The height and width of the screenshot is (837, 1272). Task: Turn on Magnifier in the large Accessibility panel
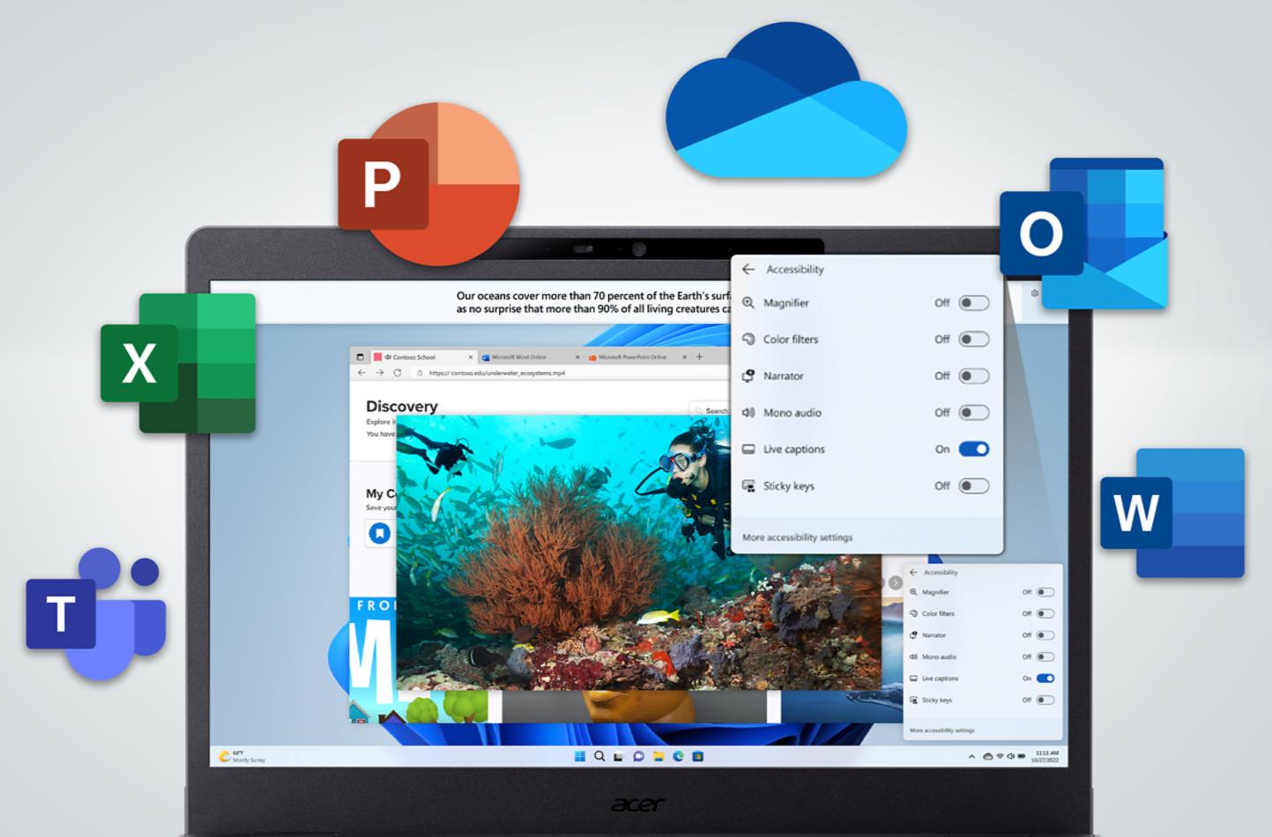(973, 303)
